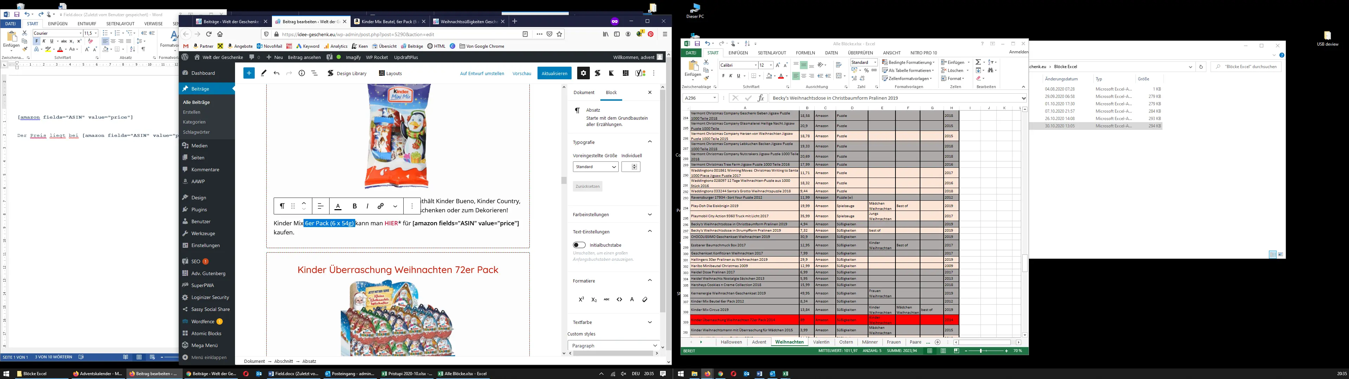
Task: Click the Firefox URL address field
Action: click(400, 34)
